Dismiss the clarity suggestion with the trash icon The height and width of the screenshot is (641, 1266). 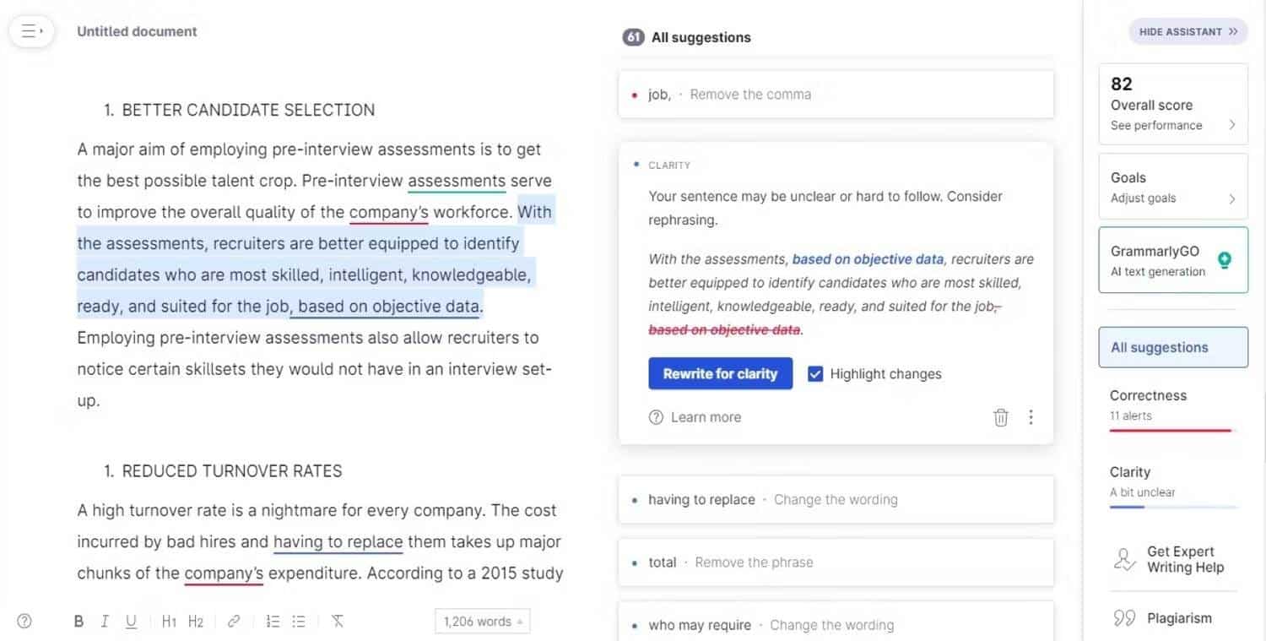point(1001,417)
